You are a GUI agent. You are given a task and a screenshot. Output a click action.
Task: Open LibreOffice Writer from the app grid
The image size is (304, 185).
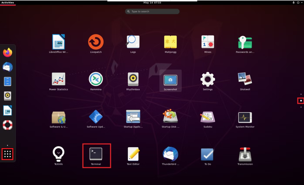click(x=58, y=44)
